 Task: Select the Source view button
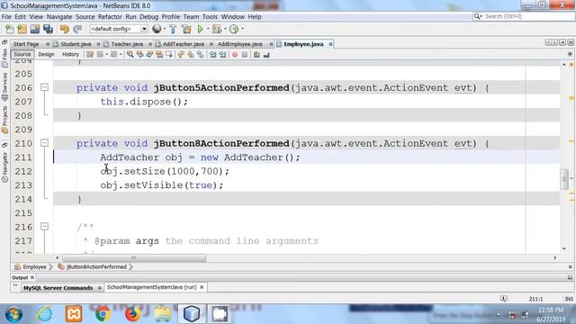point(22,54)
